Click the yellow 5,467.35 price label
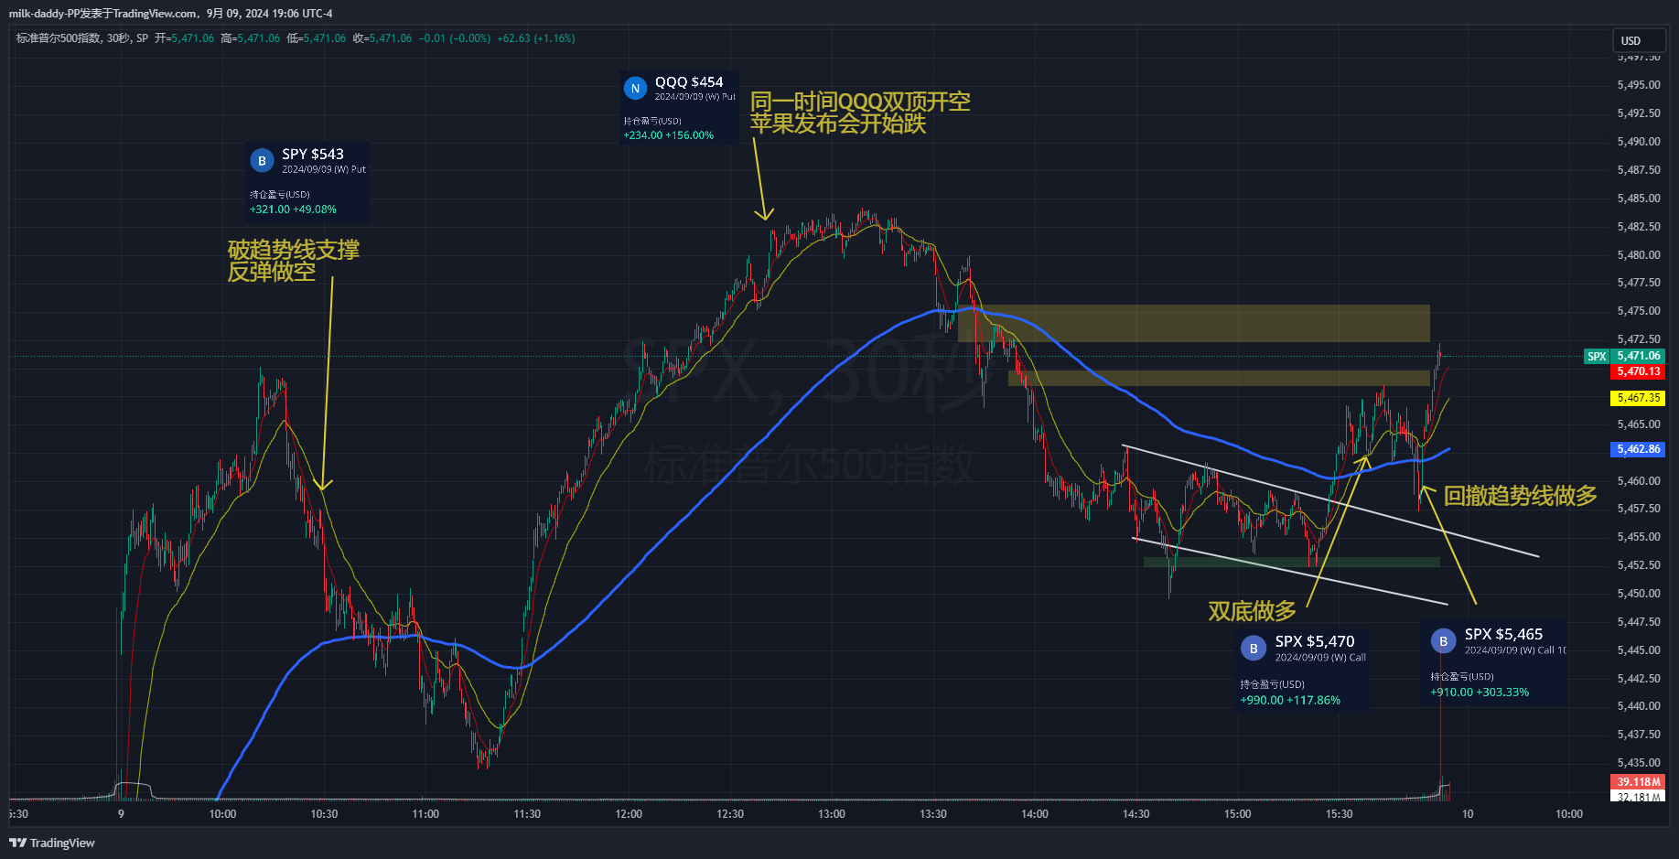 point(1637,398)
